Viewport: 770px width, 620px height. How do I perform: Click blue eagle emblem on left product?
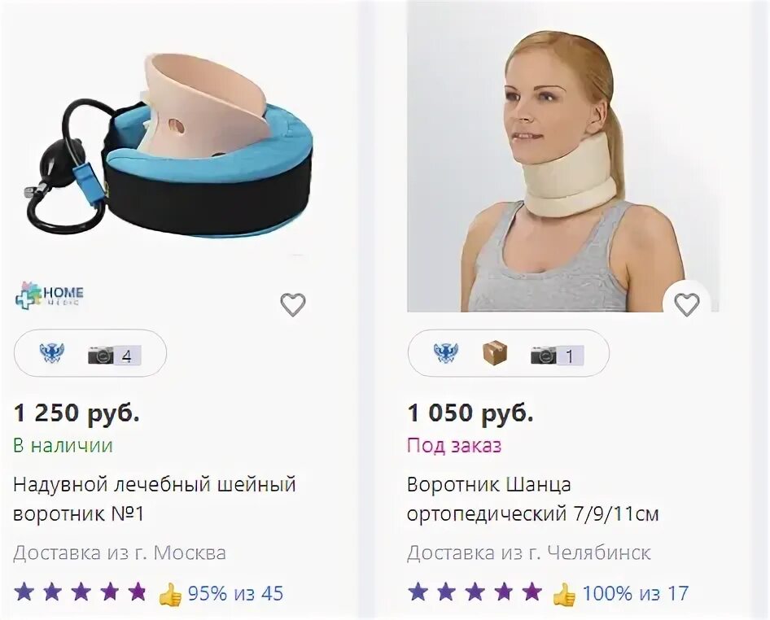pyautogui.click(x=51, y=353)
